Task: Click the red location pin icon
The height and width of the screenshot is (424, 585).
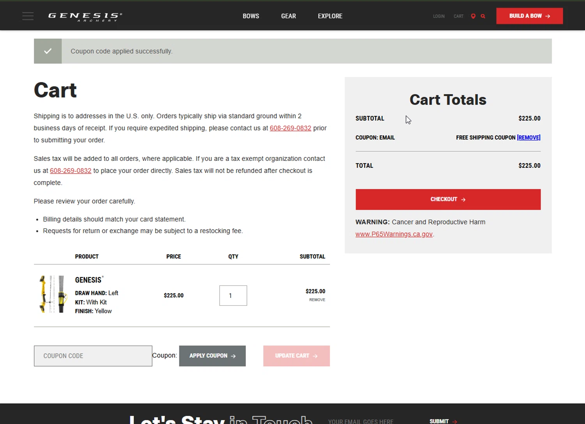Action: pos(473,16)
